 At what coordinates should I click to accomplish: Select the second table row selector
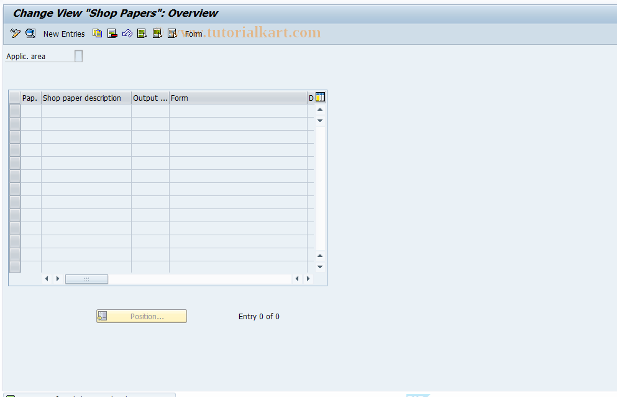pos(15,124)
